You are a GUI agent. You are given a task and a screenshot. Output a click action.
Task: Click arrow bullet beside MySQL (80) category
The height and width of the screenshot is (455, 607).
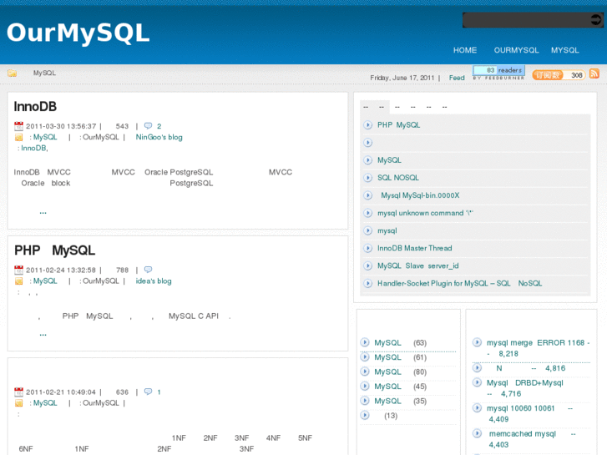pos(365,372)
